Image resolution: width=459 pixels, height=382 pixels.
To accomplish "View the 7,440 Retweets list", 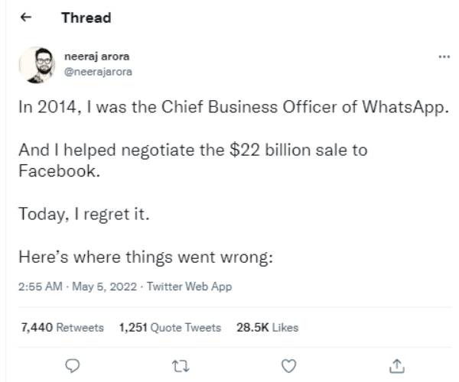I will click(62, 327).
